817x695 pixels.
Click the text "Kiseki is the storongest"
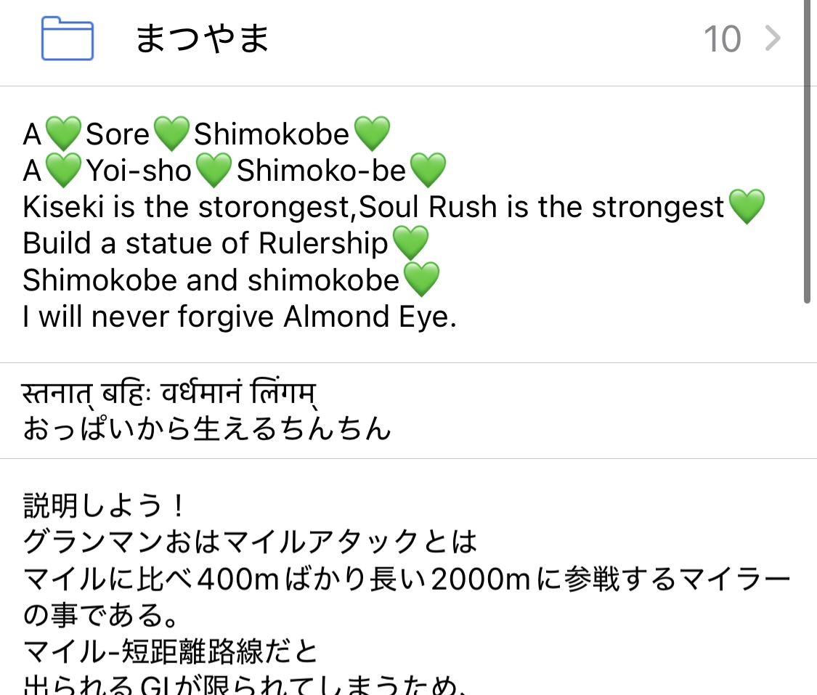[189, 208]
